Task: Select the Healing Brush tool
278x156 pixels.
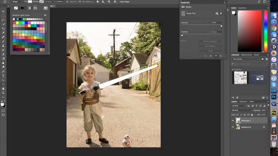Action: pyautogui.click(x=3, y=37)
